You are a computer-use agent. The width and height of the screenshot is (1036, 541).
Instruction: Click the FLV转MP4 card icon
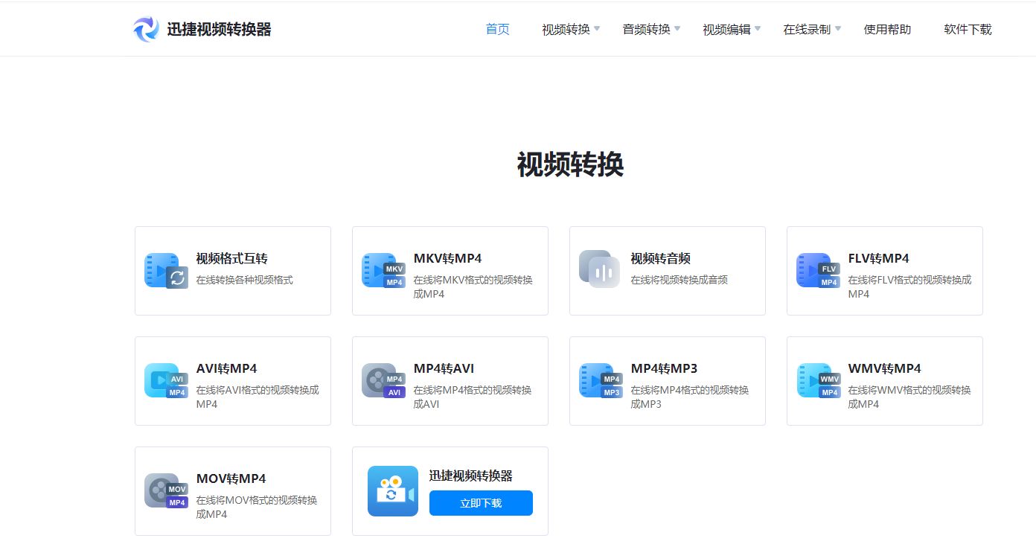coord(818,271)
